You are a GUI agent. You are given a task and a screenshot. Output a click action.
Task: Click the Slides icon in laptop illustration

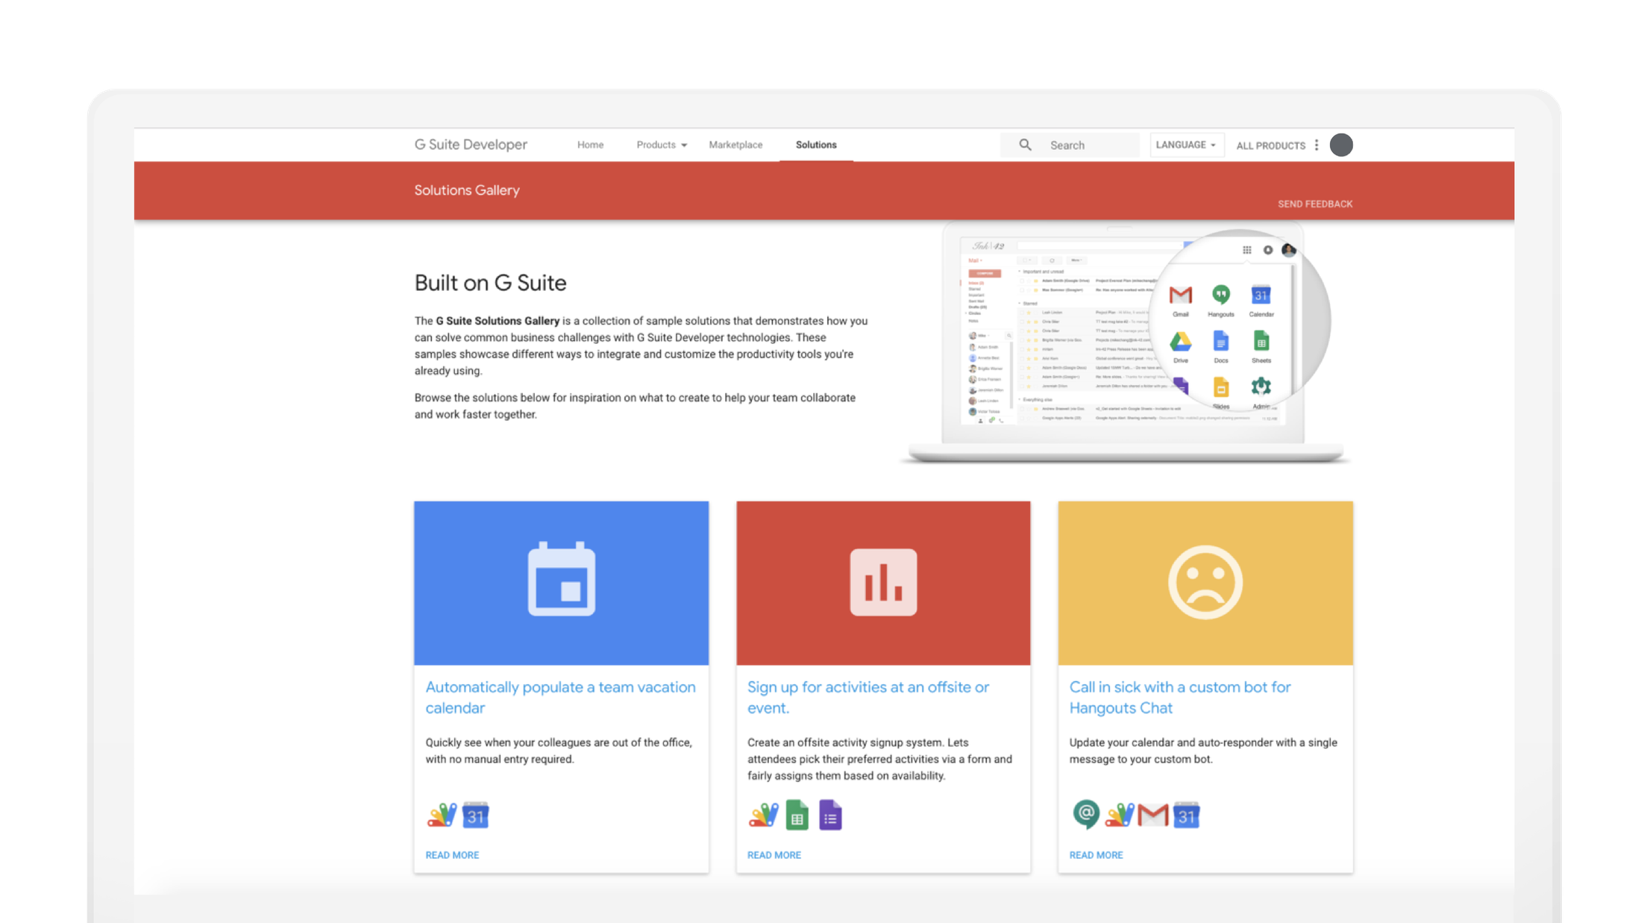click(1220, 387)
